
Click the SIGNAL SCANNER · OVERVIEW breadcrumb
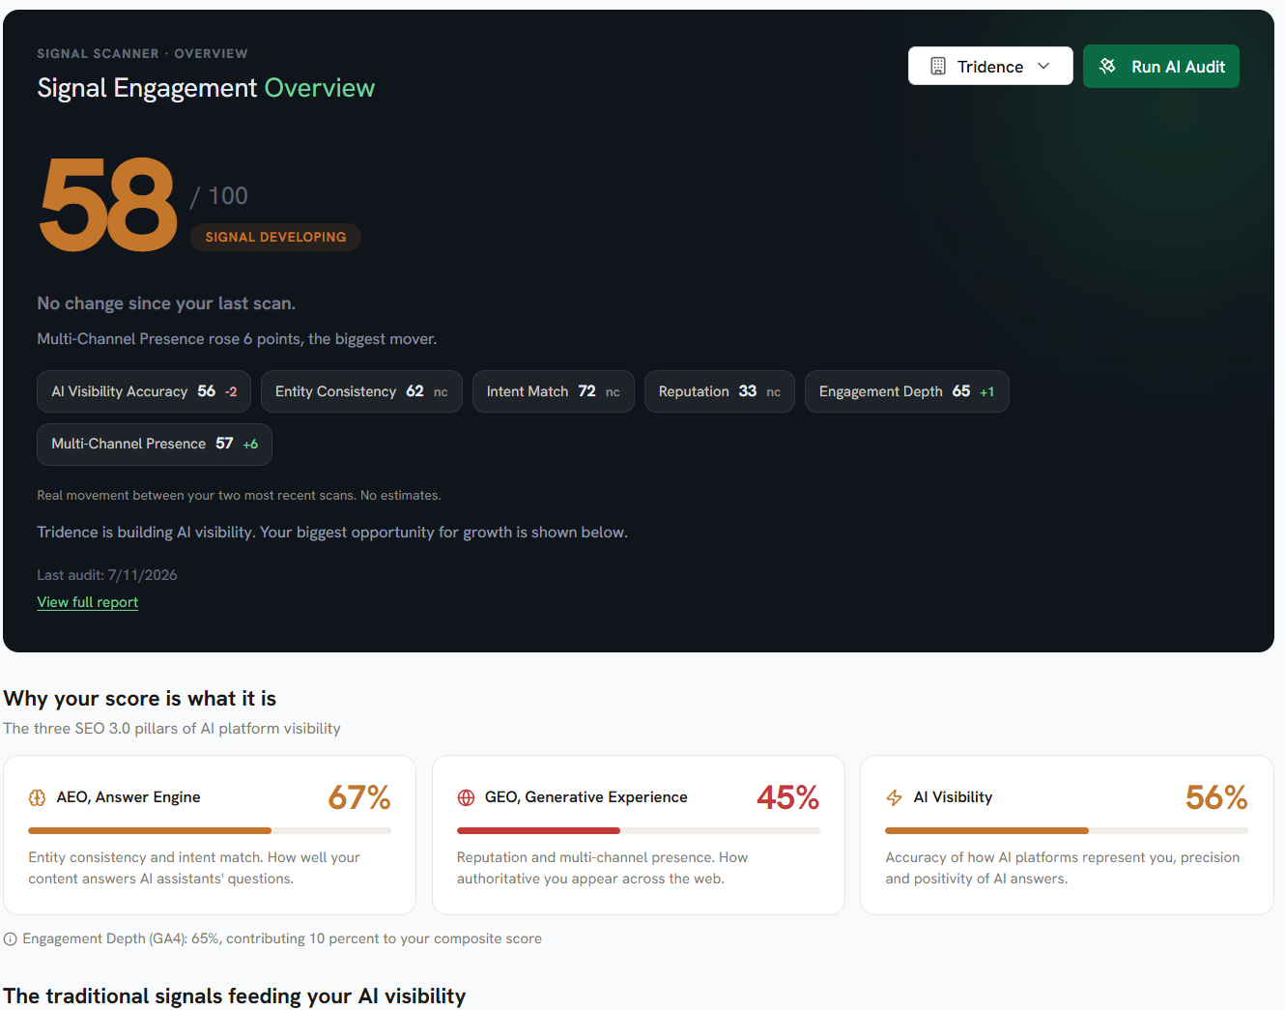[x=143, y=54]
